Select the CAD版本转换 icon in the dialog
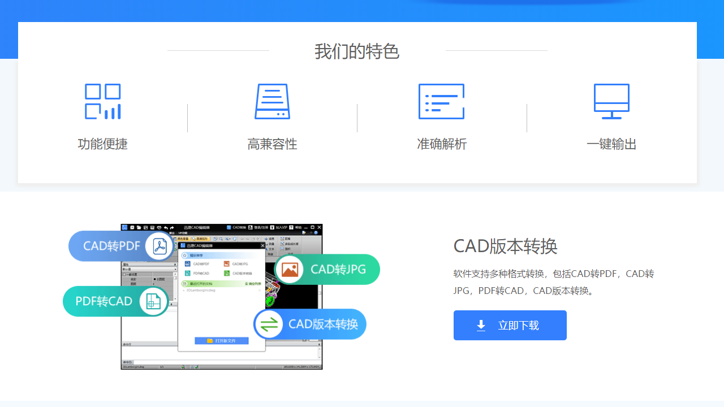 pos(227,273)
